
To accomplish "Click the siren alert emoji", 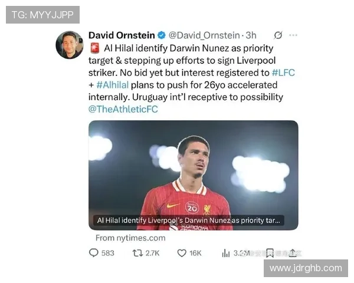I will click(95, 48).
